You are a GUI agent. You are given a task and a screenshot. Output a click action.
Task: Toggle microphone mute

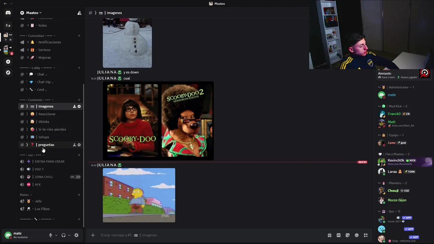(x=51, y=235)
